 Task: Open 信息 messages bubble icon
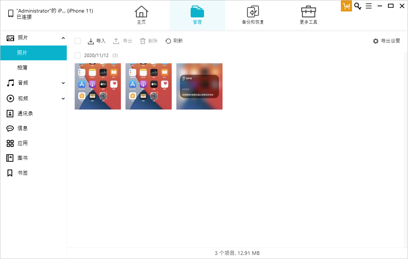(x=10, y=128)
